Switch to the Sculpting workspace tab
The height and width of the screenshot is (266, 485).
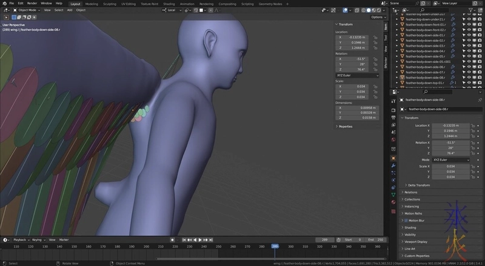coord(110,3)
